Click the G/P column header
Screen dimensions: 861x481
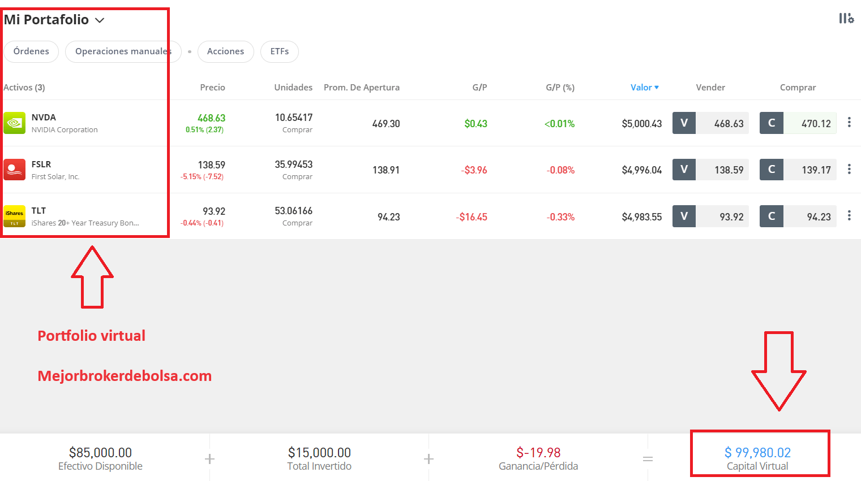(479, 87)
